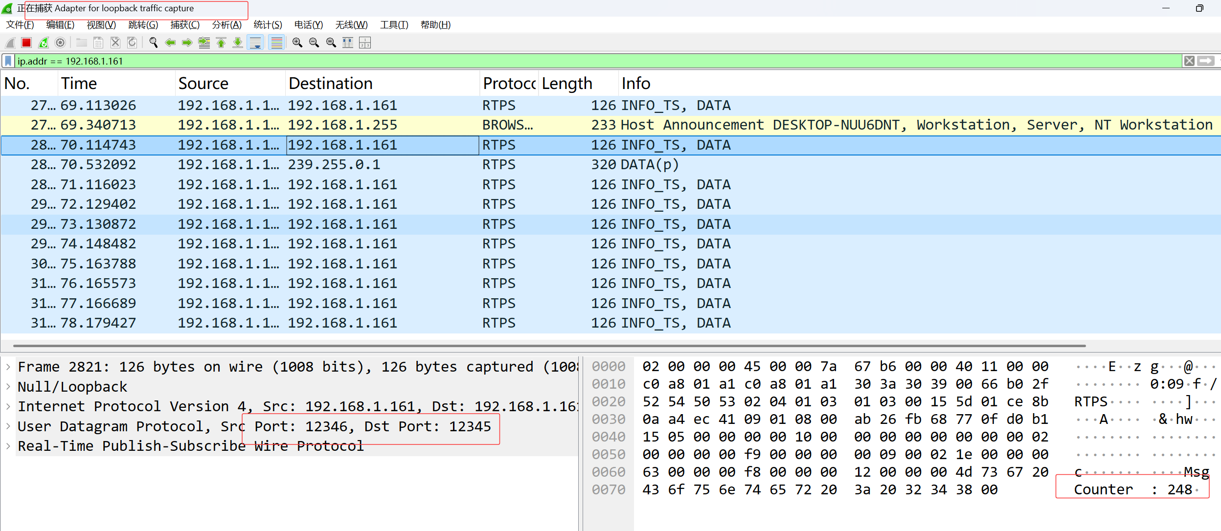
Task: Expand Real-Time Publish-Subscribe Wire Protocol
Action: coord(8,446)
